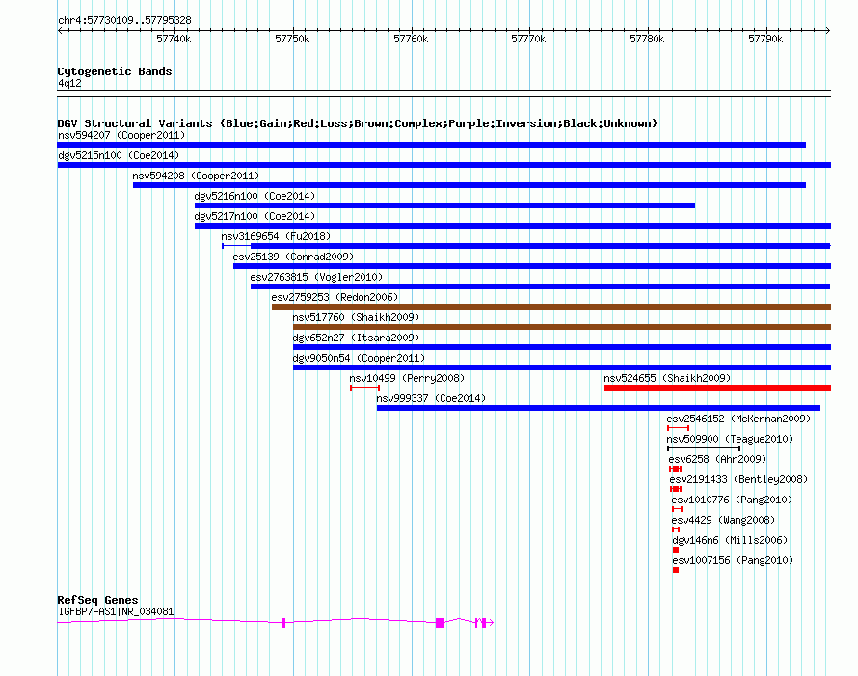Click the nsv594207 (Cooper2011) blue gain bar
The image size is (858, 676).
tap(431, 145)
